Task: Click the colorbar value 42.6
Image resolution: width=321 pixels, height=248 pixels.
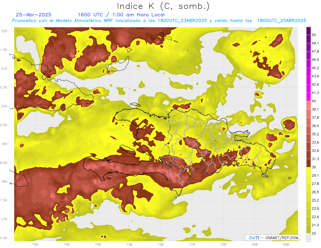Action: (x=315, y=85)
